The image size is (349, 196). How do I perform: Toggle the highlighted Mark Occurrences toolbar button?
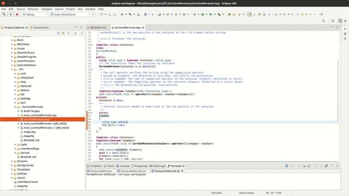point(250,15)
